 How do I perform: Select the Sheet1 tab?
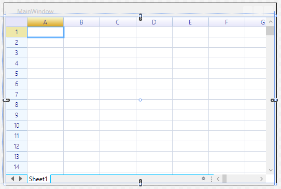[38, 179]
